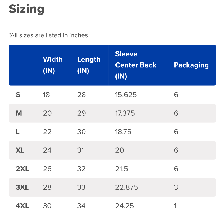This screenshot has width=224, height=214.
Task: Select the 3XL size row label
Action: (22, 187)
